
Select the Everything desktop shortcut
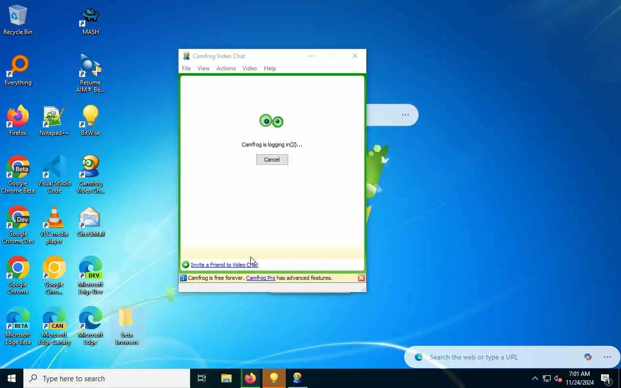(x=18, y=71)
